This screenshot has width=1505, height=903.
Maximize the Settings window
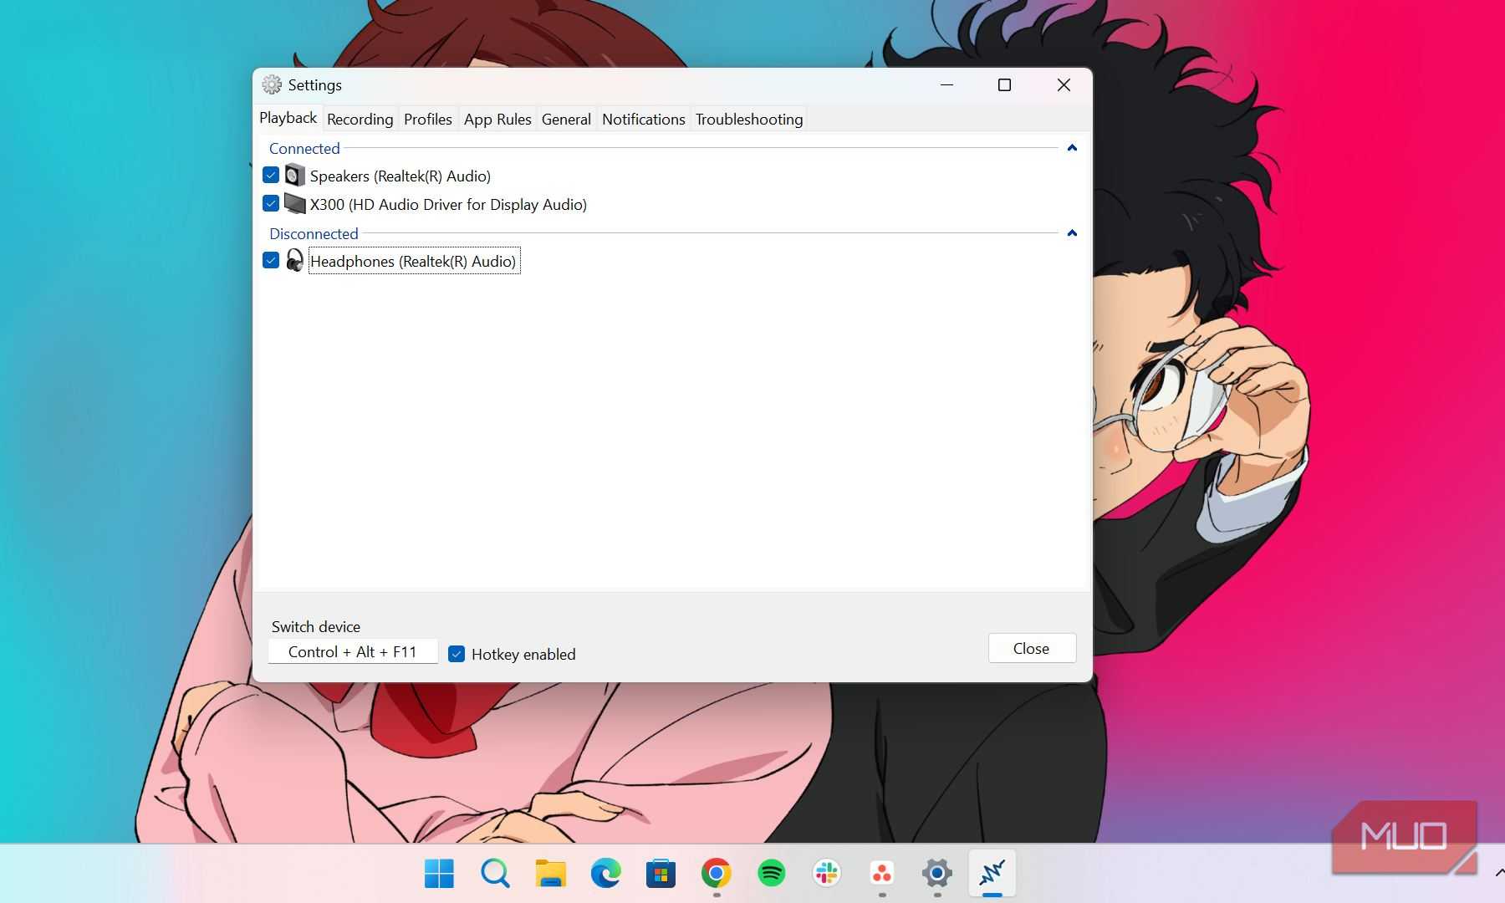1005,84
